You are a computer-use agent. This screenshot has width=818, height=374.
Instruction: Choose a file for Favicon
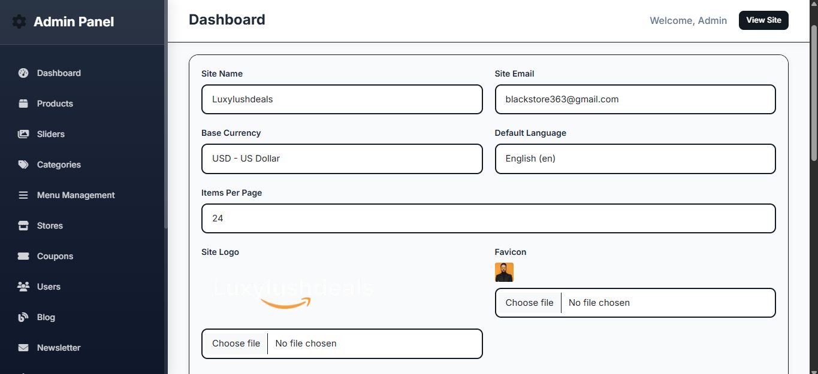[529, 303]
